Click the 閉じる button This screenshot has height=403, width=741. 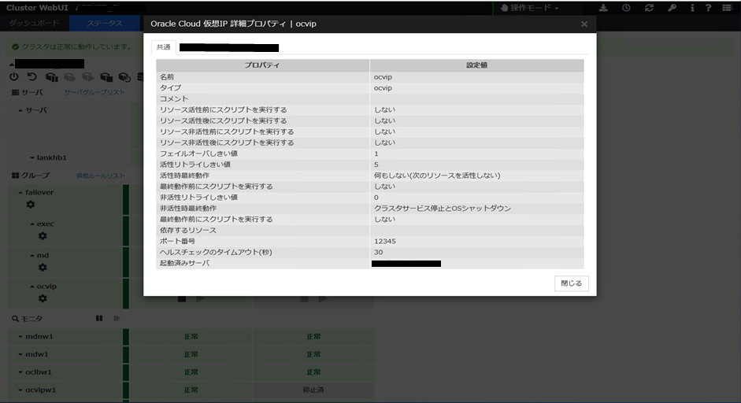pos(571,283)
